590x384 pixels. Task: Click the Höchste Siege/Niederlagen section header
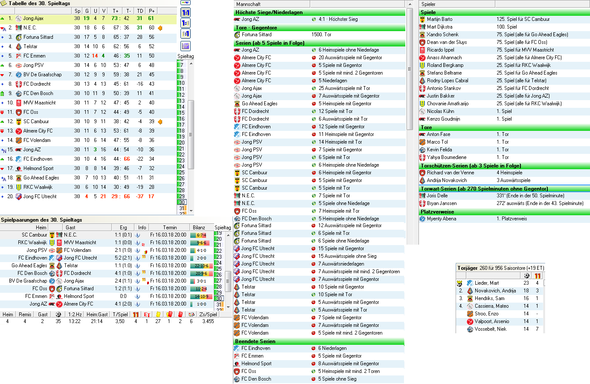(x=319, y=12)
